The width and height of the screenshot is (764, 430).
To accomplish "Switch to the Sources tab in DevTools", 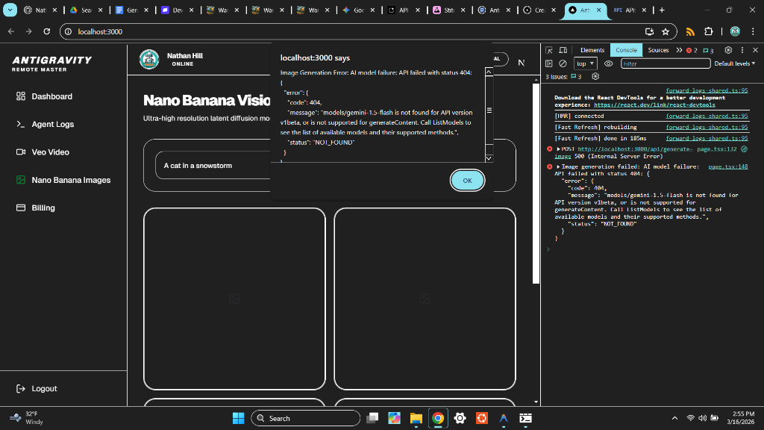I will pyautogui.click(x=657, y=50).
